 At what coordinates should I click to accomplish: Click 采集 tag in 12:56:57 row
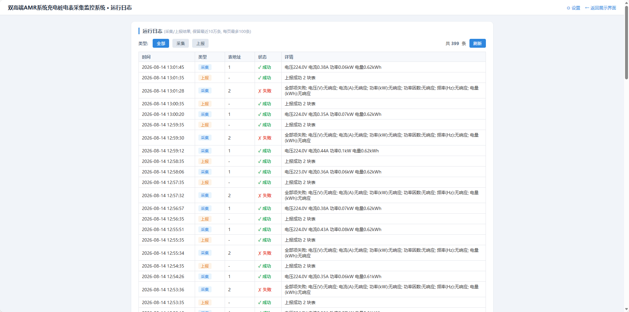pyautogui.click(x=205, y=208)
